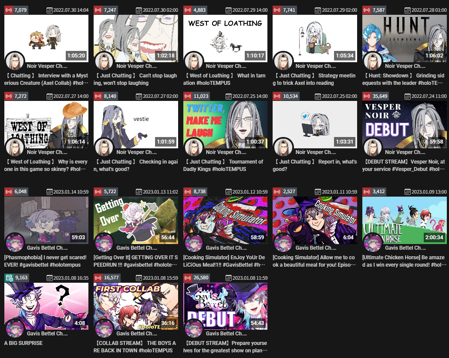The height and width of the screenshot is (358, 449).
Task: Open the 6:04 Cooking Simulator video thumbnail
Action: pyautogui.click(x=315, y=220)
